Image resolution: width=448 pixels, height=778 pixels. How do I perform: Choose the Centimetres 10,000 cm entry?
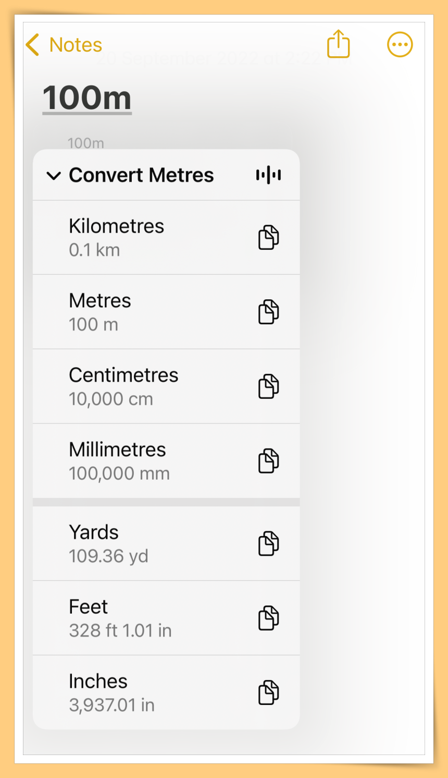(166, 386)
